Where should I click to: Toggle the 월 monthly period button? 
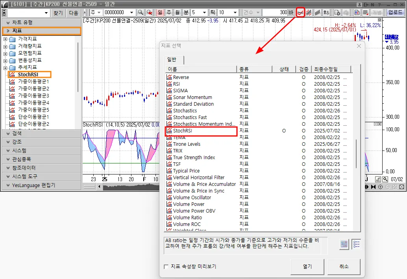[177, 13]
